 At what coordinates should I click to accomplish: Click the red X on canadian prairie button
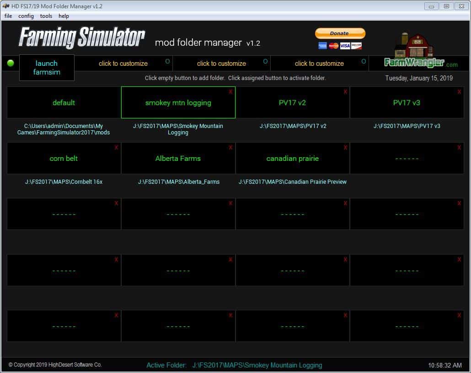pyautogui.click(x=345, y=148)
